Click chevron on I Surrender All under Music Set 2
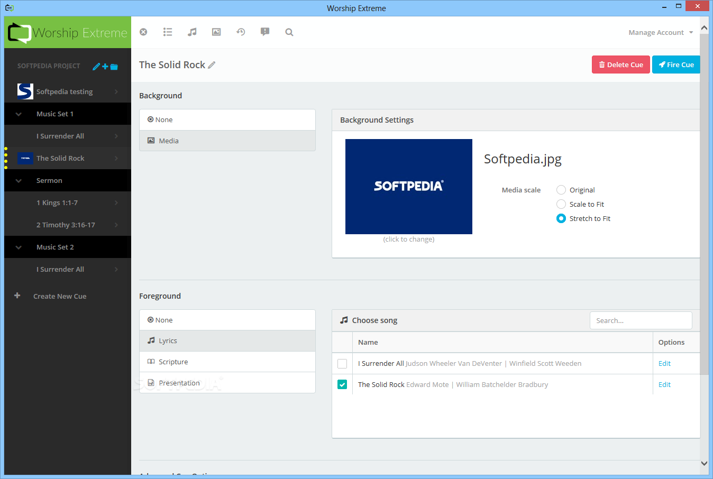 (x=116, y=269)
